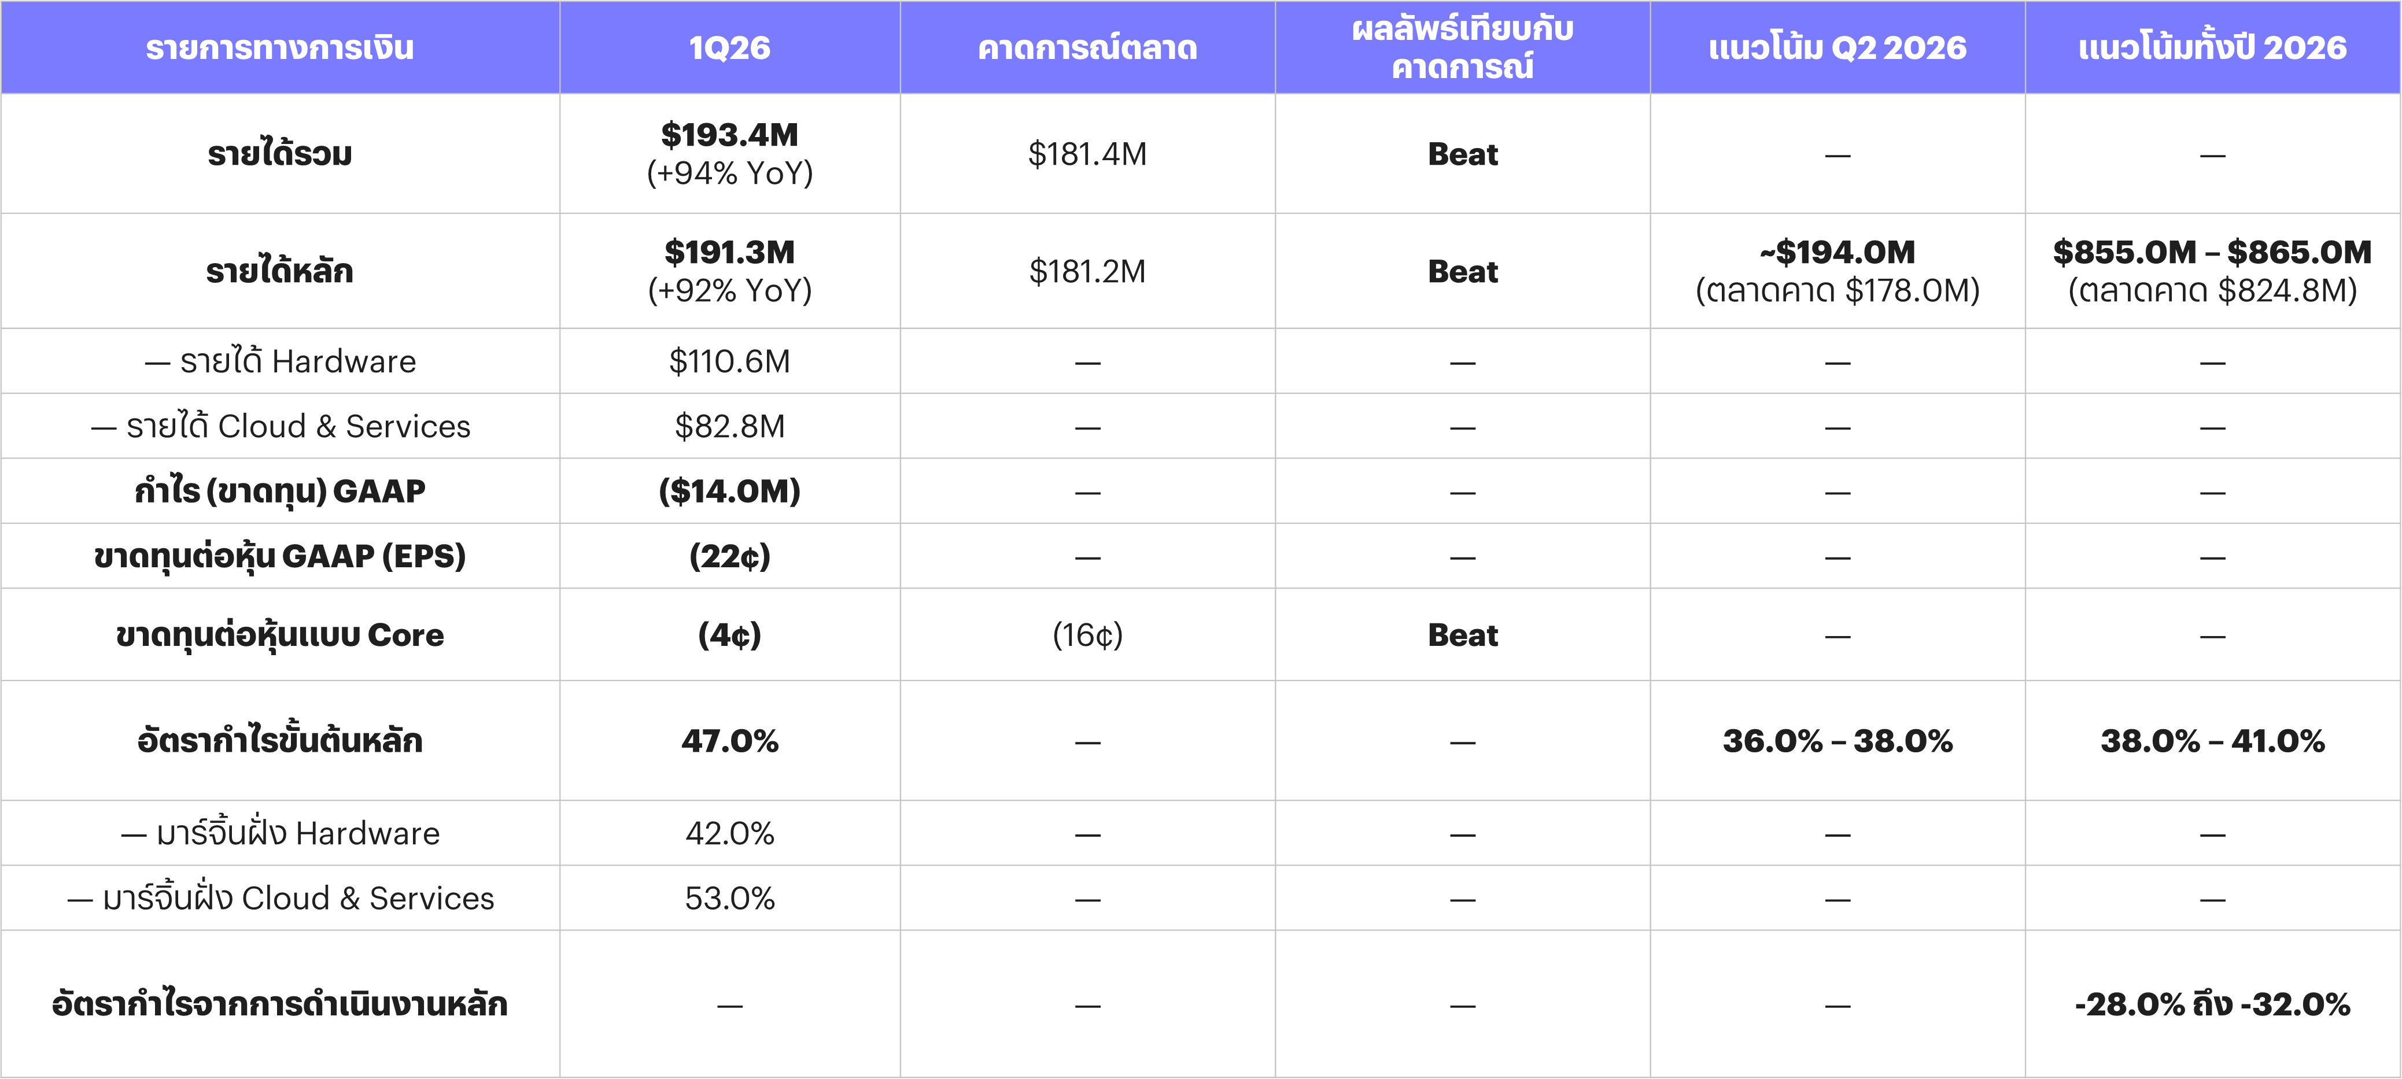Screen dimensions: 2402x1079
Task: Click the $82.8M Cloud & Services value
Action: pyautogui.click(x=729, y=426)
